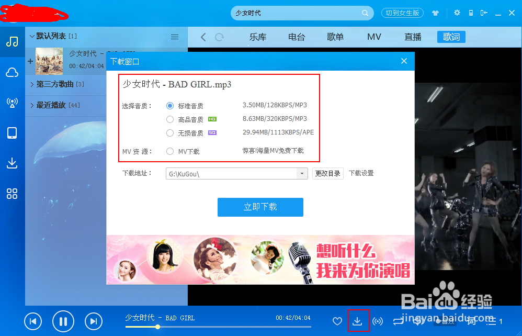This screenshot has width=522, height=336.
Task: Open the apps grid sidebar icon
Action: click(12, 194)
